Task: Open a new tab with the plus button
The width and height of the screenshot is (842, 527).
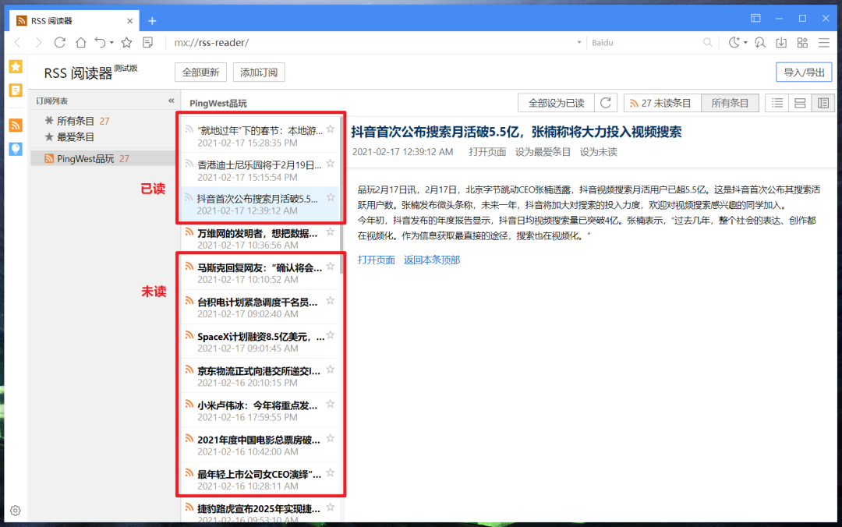Action: pyautogui.click(x=153, y=21)
